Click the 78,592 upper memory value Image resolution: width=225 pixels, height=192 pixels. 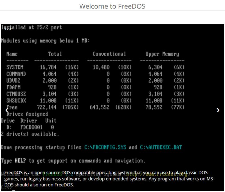[x=154, y=107]
